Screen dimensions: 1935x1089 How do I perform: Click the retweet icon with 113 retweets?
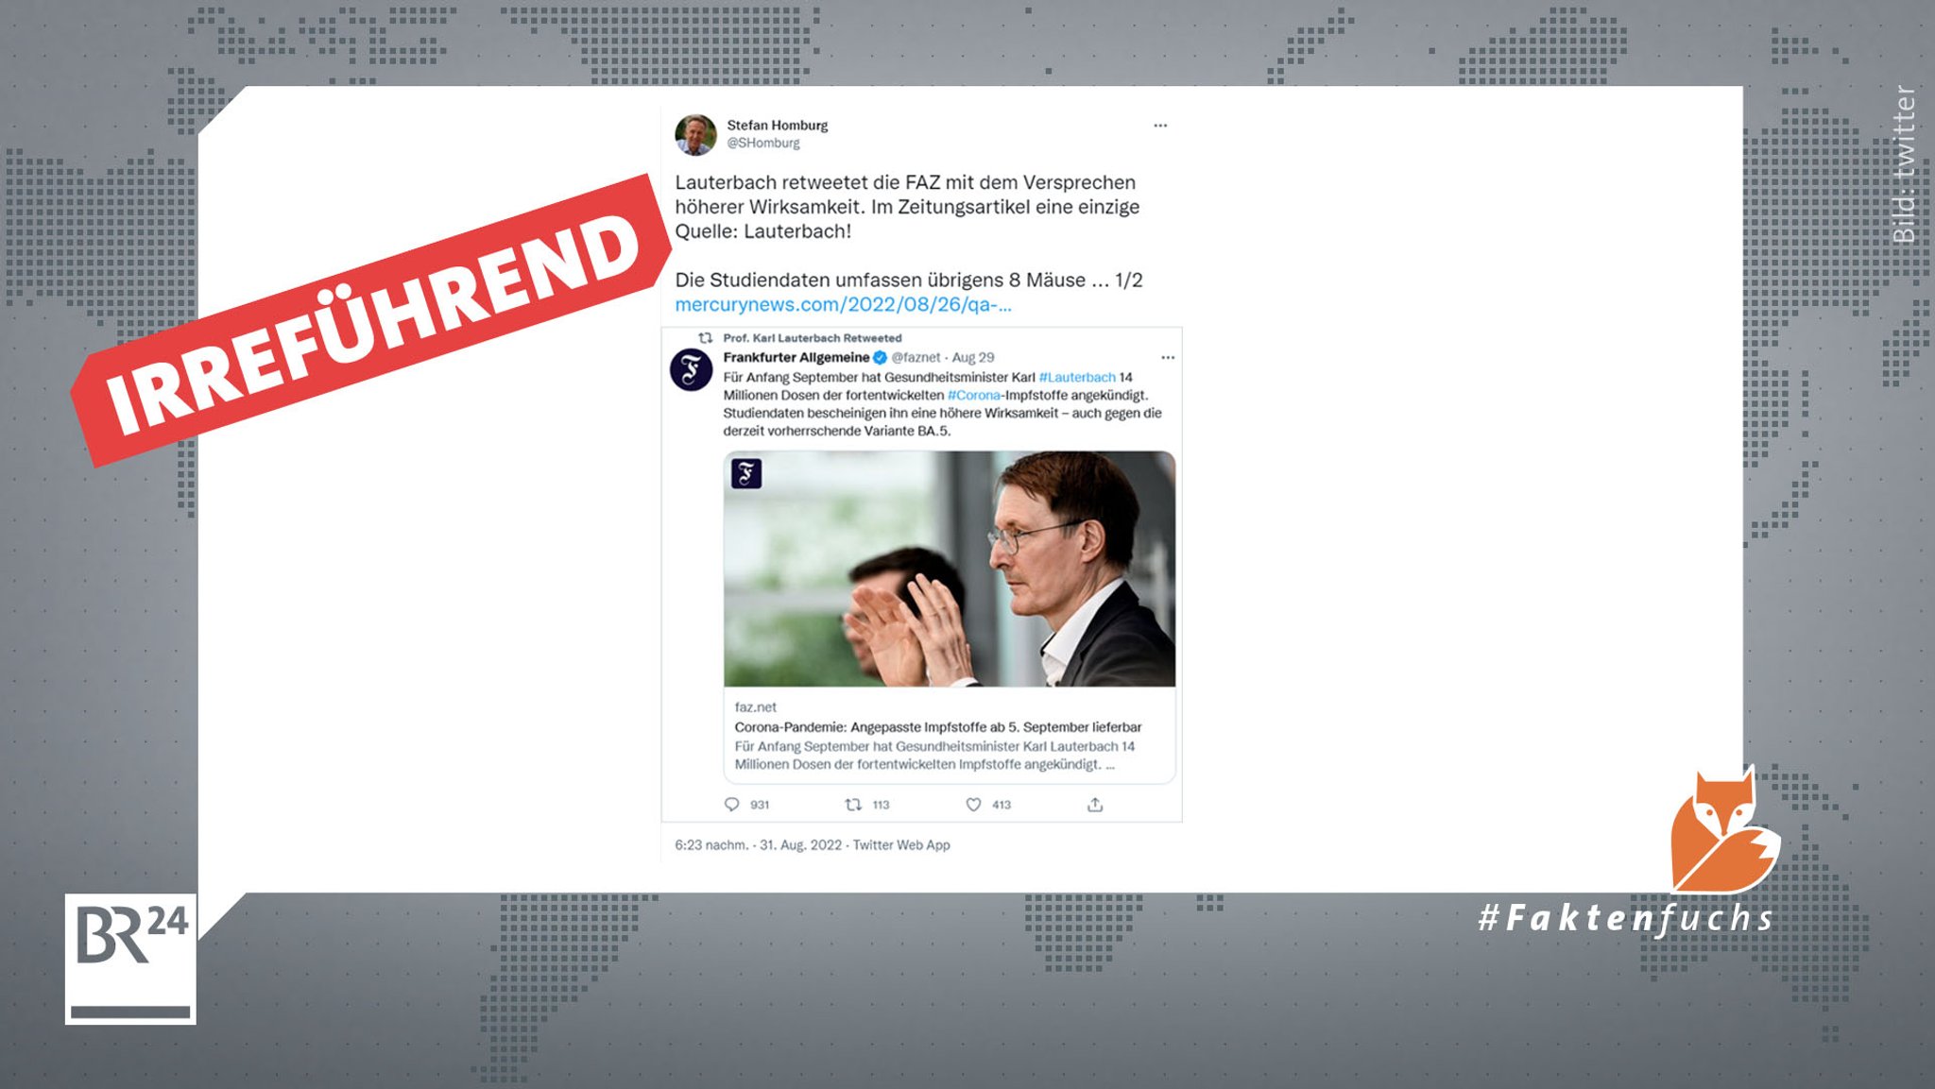pos(853,805)
